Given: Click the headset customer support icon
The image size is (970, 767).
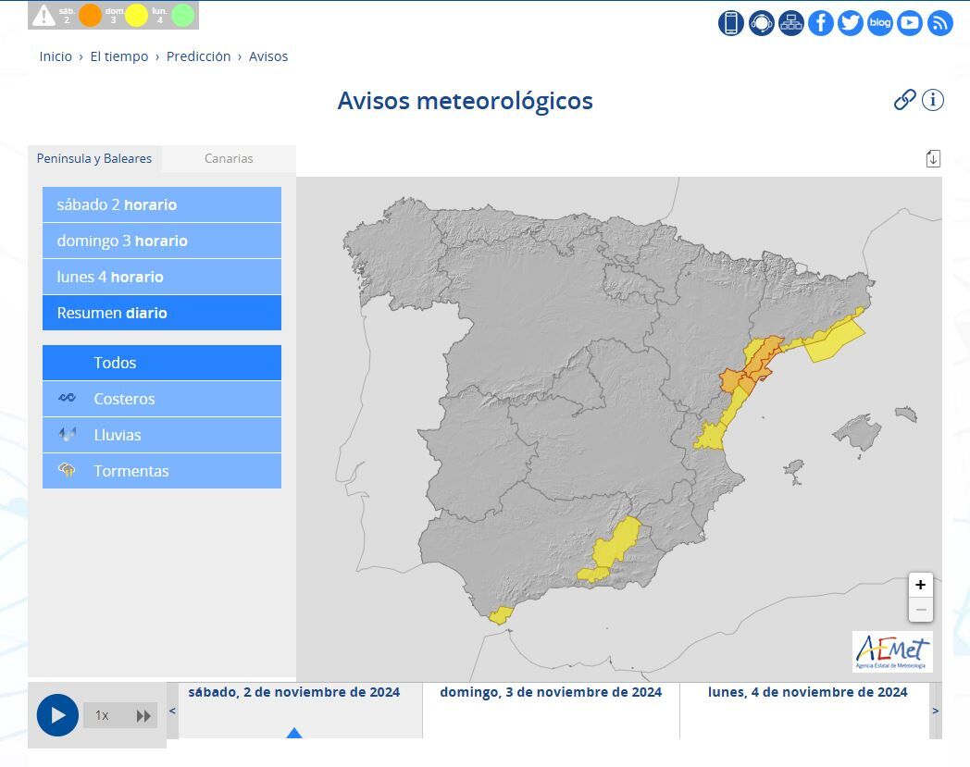Looking at the screenshot, I should coord(761,23).
